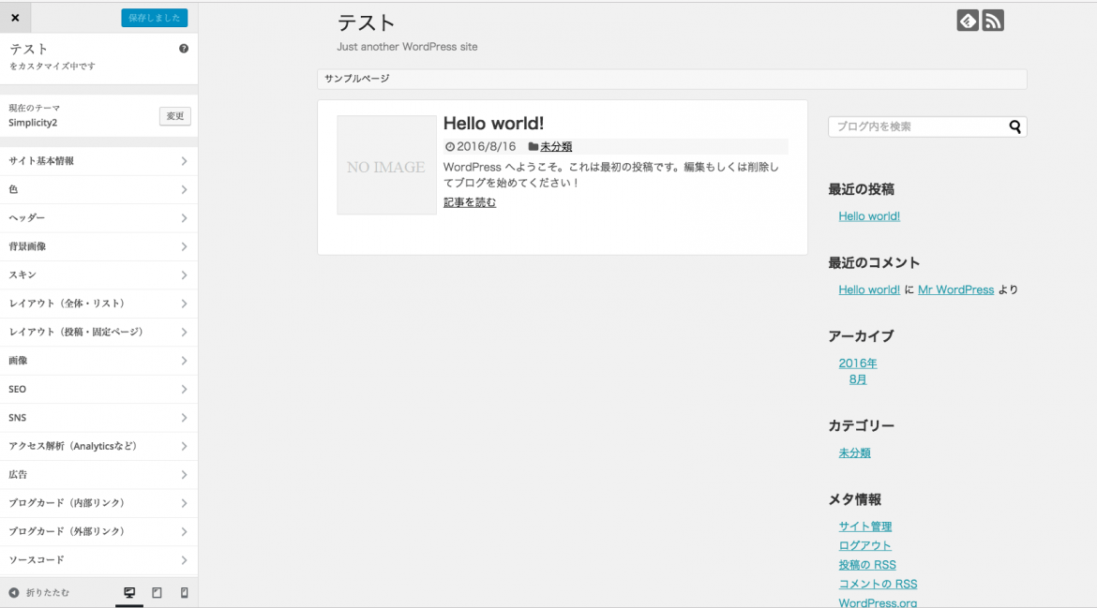1097x608 pixels.
Task: Expand the 色 settings panel
Action: pyautogui.click(x=98, y=189)
